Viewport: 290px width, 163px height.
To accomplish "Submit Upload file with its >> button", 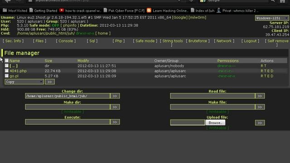I will (260, 123).
